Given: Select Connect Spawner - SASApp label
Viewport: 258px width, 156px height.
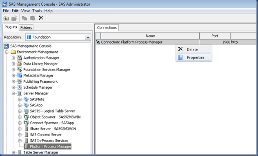Looking at the screenshot, I should [x=52, y=123].
